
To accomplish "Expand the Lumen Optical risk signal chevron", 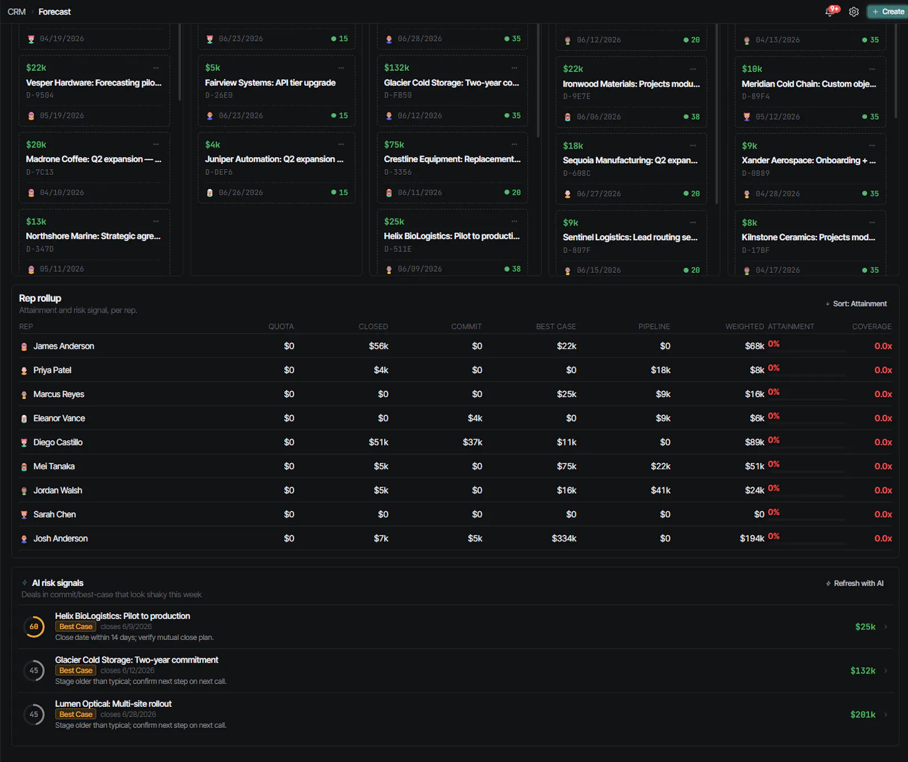I will point(886,715).
